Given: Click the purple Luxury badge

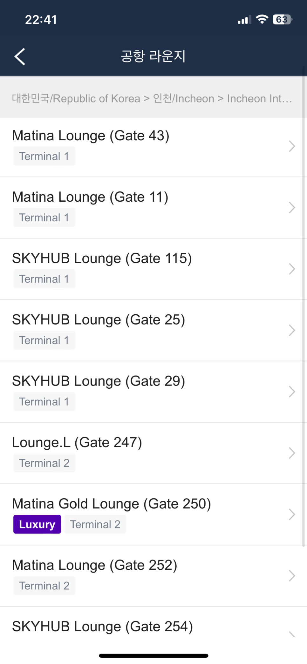Looking at the screenshot, I should pos(37,524).
